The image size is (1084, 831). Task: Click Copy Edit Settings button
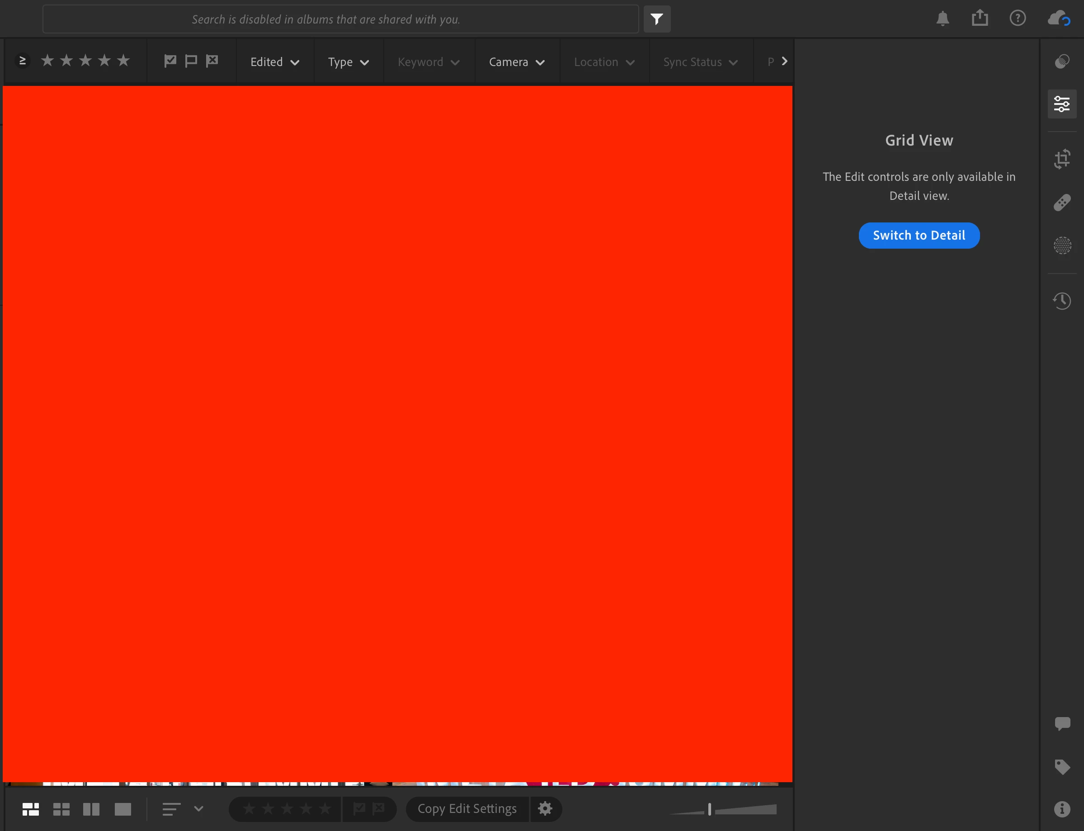467,809
